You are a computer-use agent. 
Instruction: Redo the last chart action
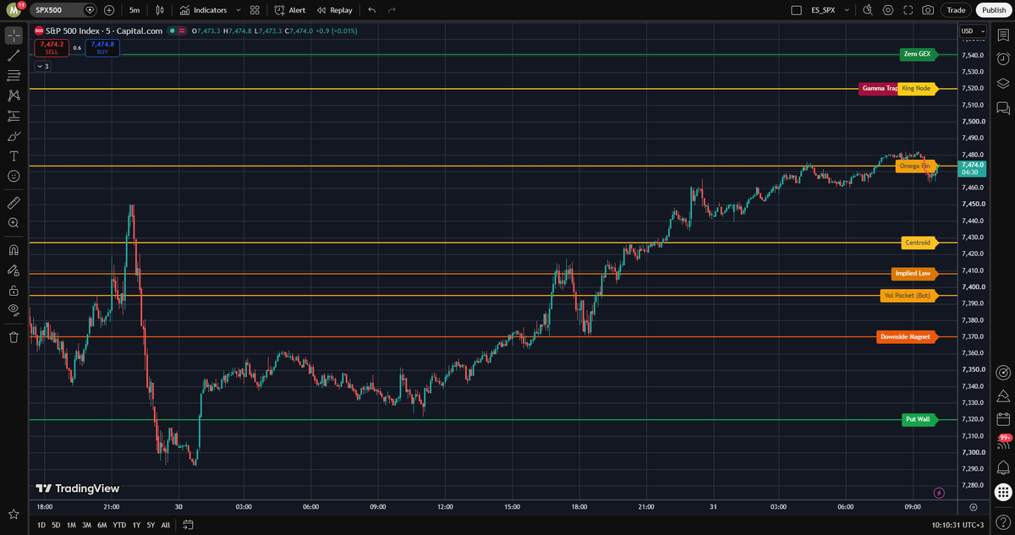(x=391, y=10)
